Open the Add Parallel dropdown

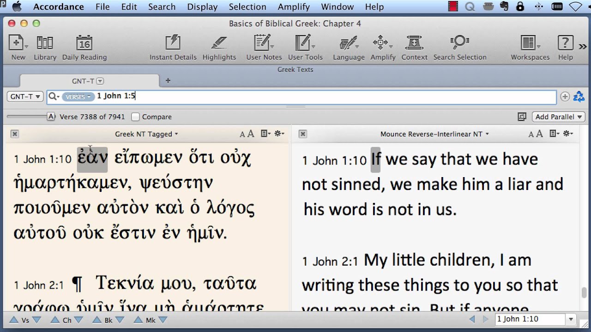pyautogui.click(x=558, y=117)
